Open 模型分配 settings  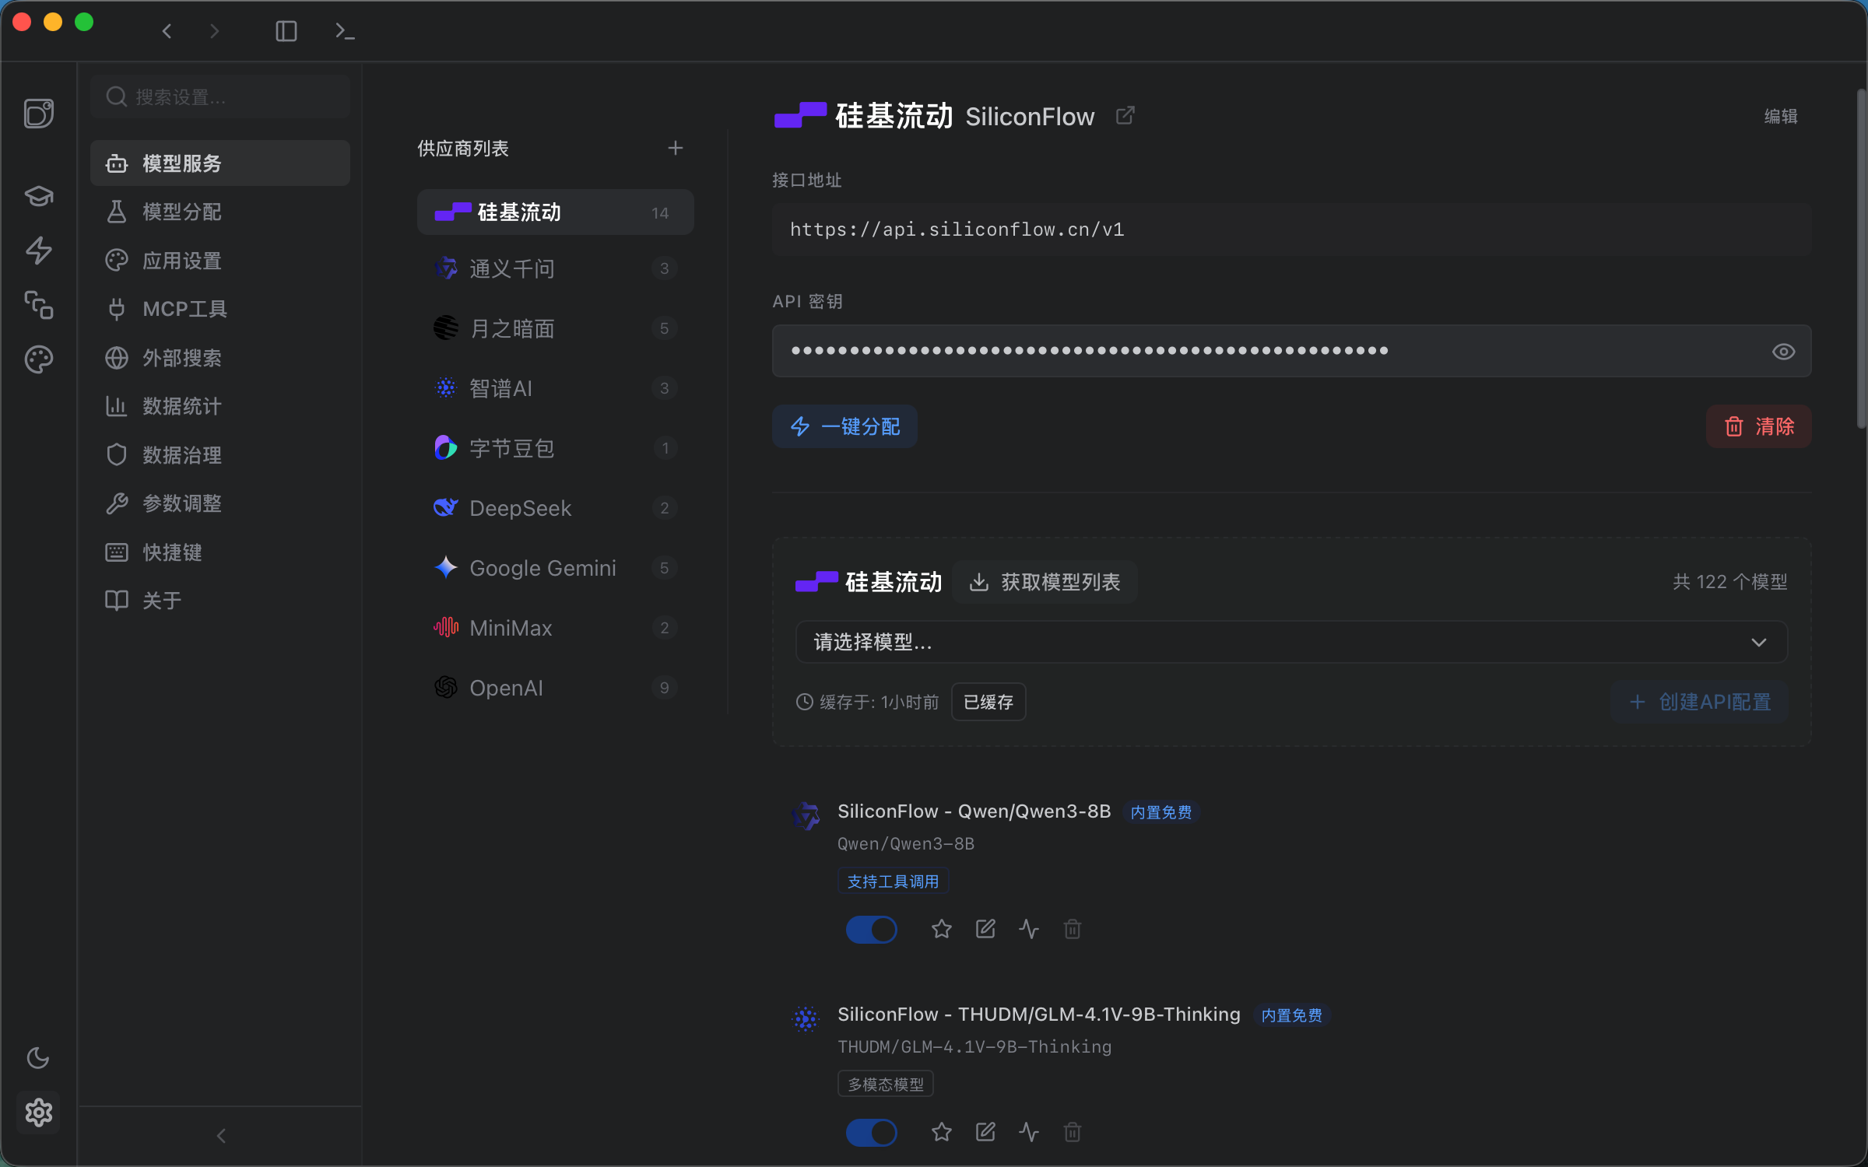click(220, 212)
